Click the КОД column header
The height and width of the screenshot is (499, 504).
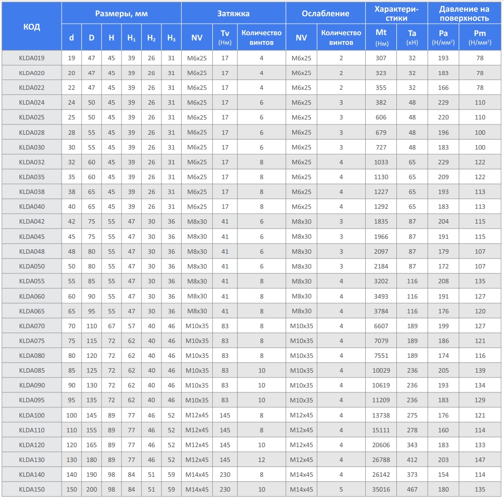[32, 26]
